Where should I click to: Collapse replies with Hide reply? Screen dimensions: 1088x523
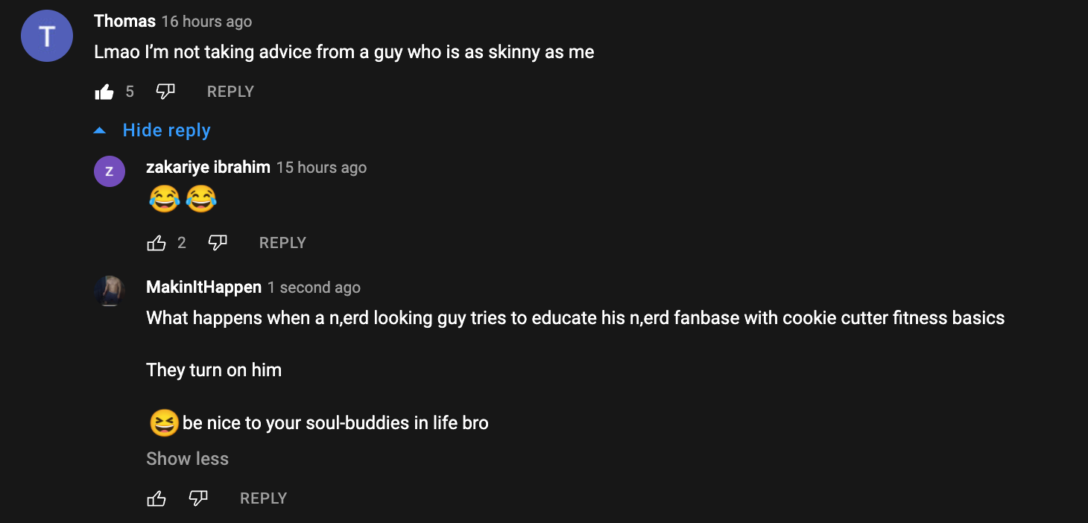[x=166, y=130]
